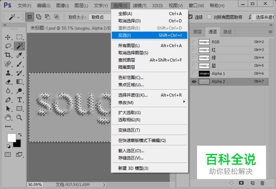276x189 pixels.
Task: Open the 滤镜(T) menu
Action: pos(140,6)
